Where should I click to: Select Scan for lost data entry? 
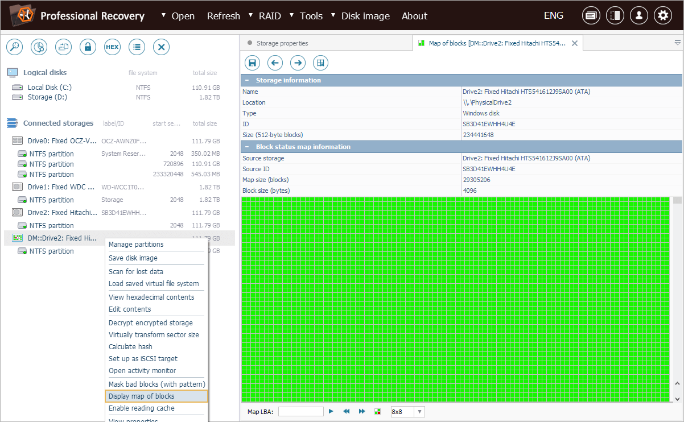click(157, 272)
